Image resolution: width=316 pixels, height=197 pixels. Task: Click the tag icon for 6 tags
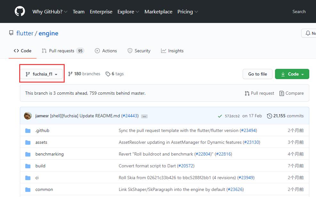[108, 74]
